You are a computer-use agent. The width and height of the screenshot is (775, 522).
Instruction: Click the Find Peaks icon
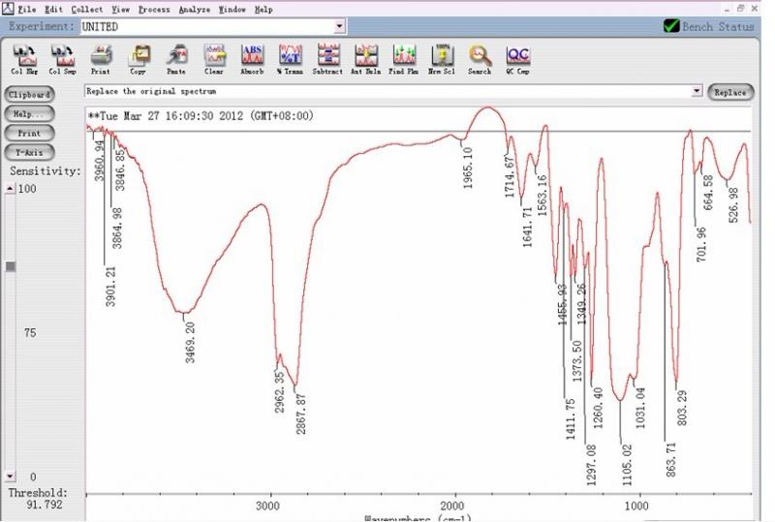point(404,59)
